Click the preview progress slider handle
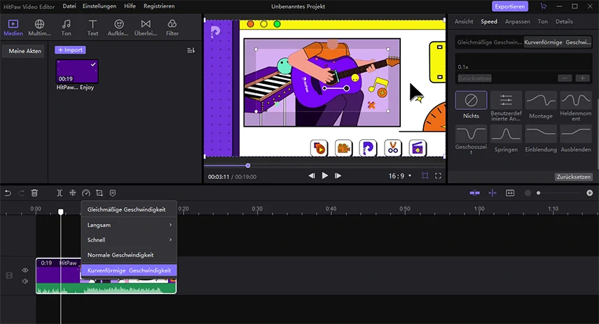Image resolution: width=599 pixels, height=324 pixels. click(x=248, y=166)
